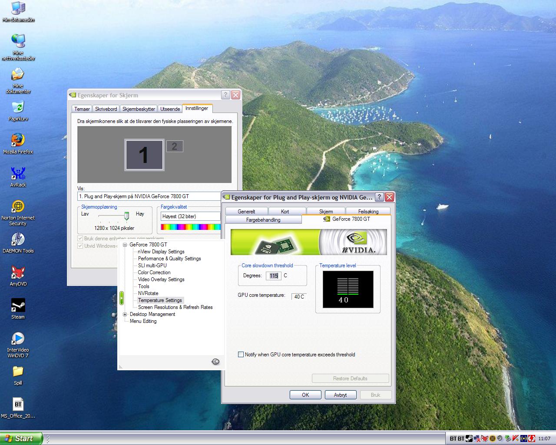Select Menu Editing in the tree

pos(143,321)
